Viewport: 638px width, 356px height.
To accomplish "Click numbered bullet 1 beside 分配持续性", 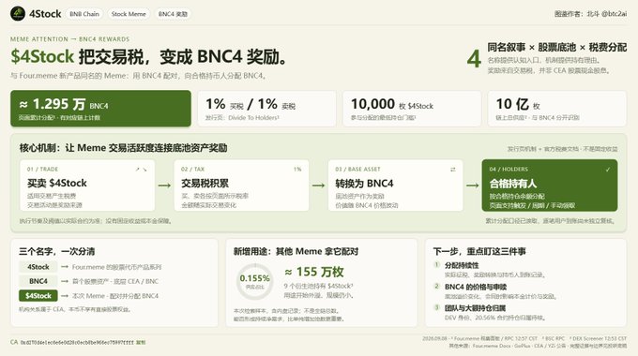I will point(436,264).
